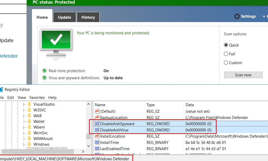Screen dimensions: 268x161
Task: Click the BackupLocation string value icon
Action: point(97,117)
